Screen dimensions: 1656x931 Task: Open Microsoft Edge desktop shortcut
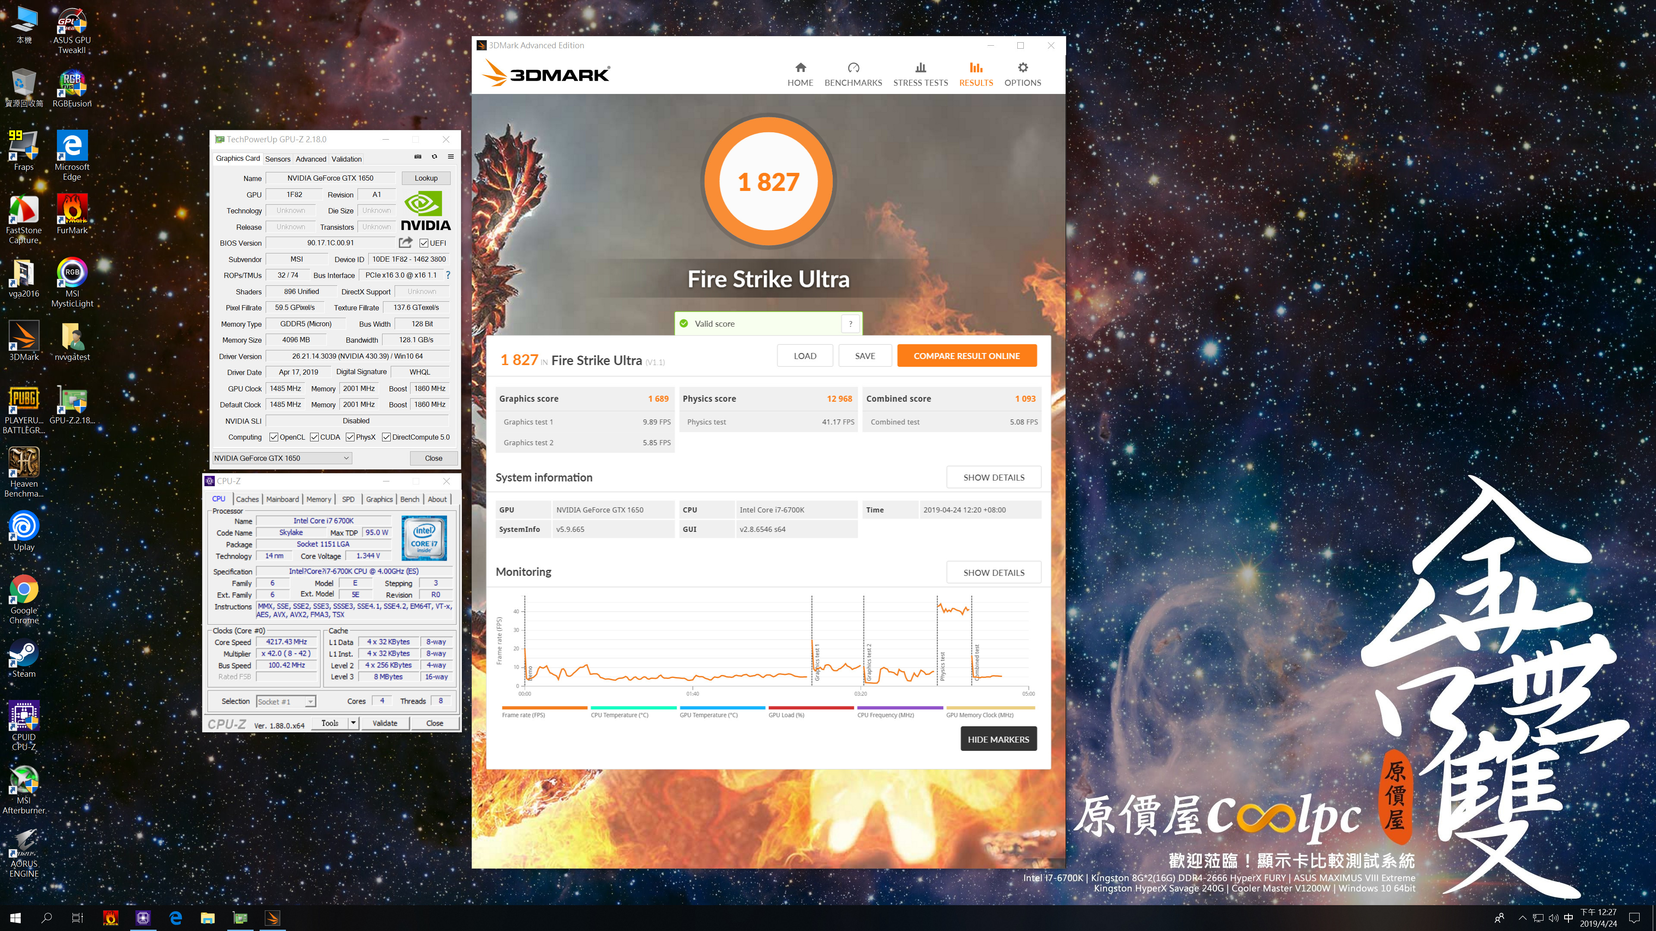click(x=71, y=156)
